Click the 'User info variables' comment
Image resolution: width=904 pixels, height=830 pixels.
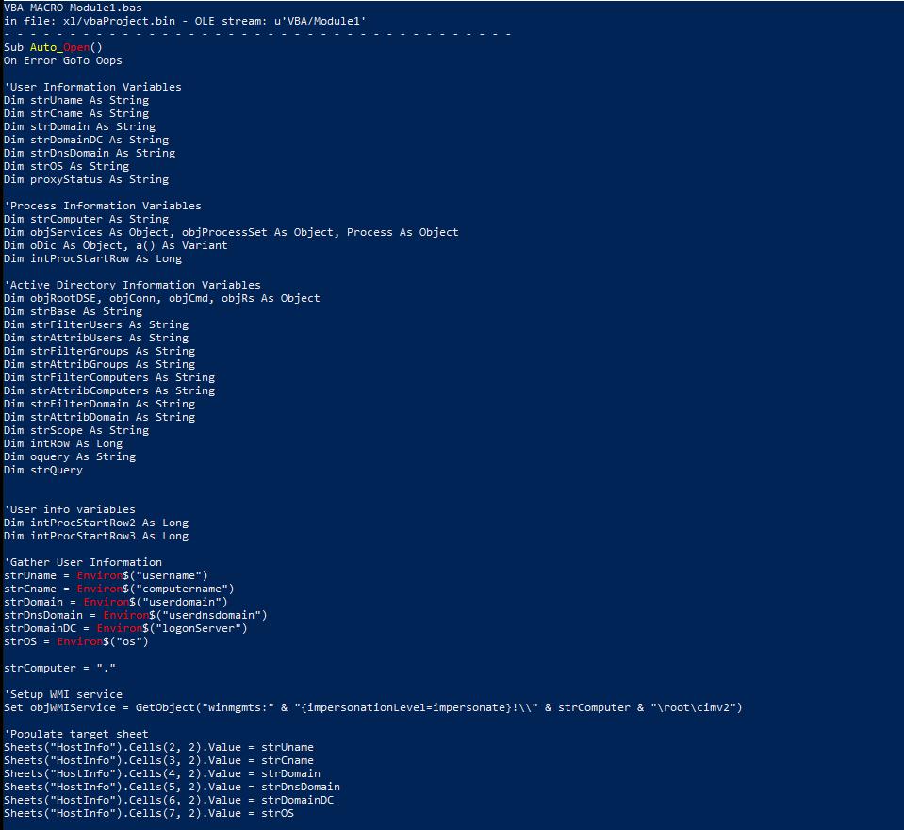pos(71,509)
